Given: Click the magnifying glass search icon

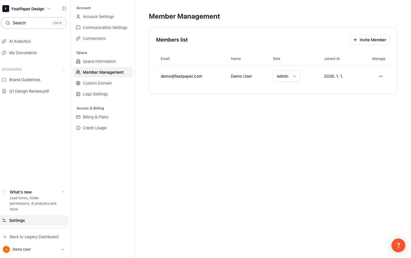Looking at the screenshot, I should pyautogui.click(x=8, y=23).
